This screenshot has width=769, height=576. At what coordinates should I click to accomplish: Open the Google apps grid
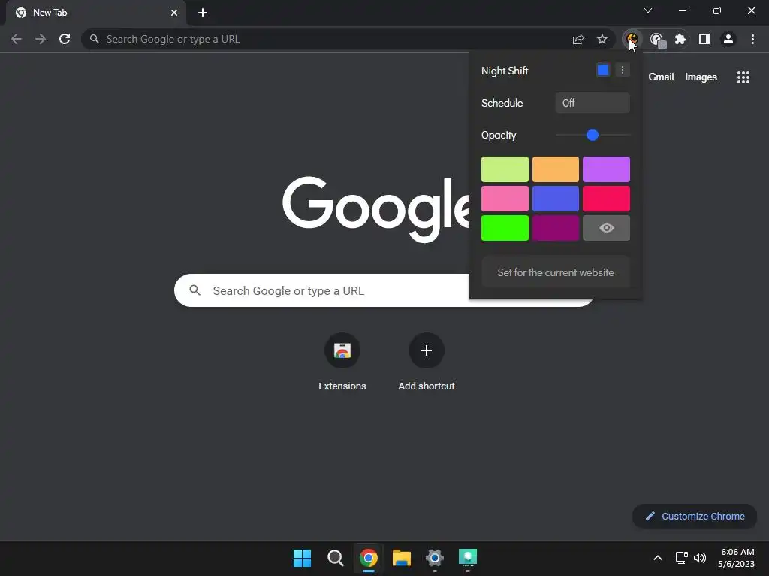point(743,77)
